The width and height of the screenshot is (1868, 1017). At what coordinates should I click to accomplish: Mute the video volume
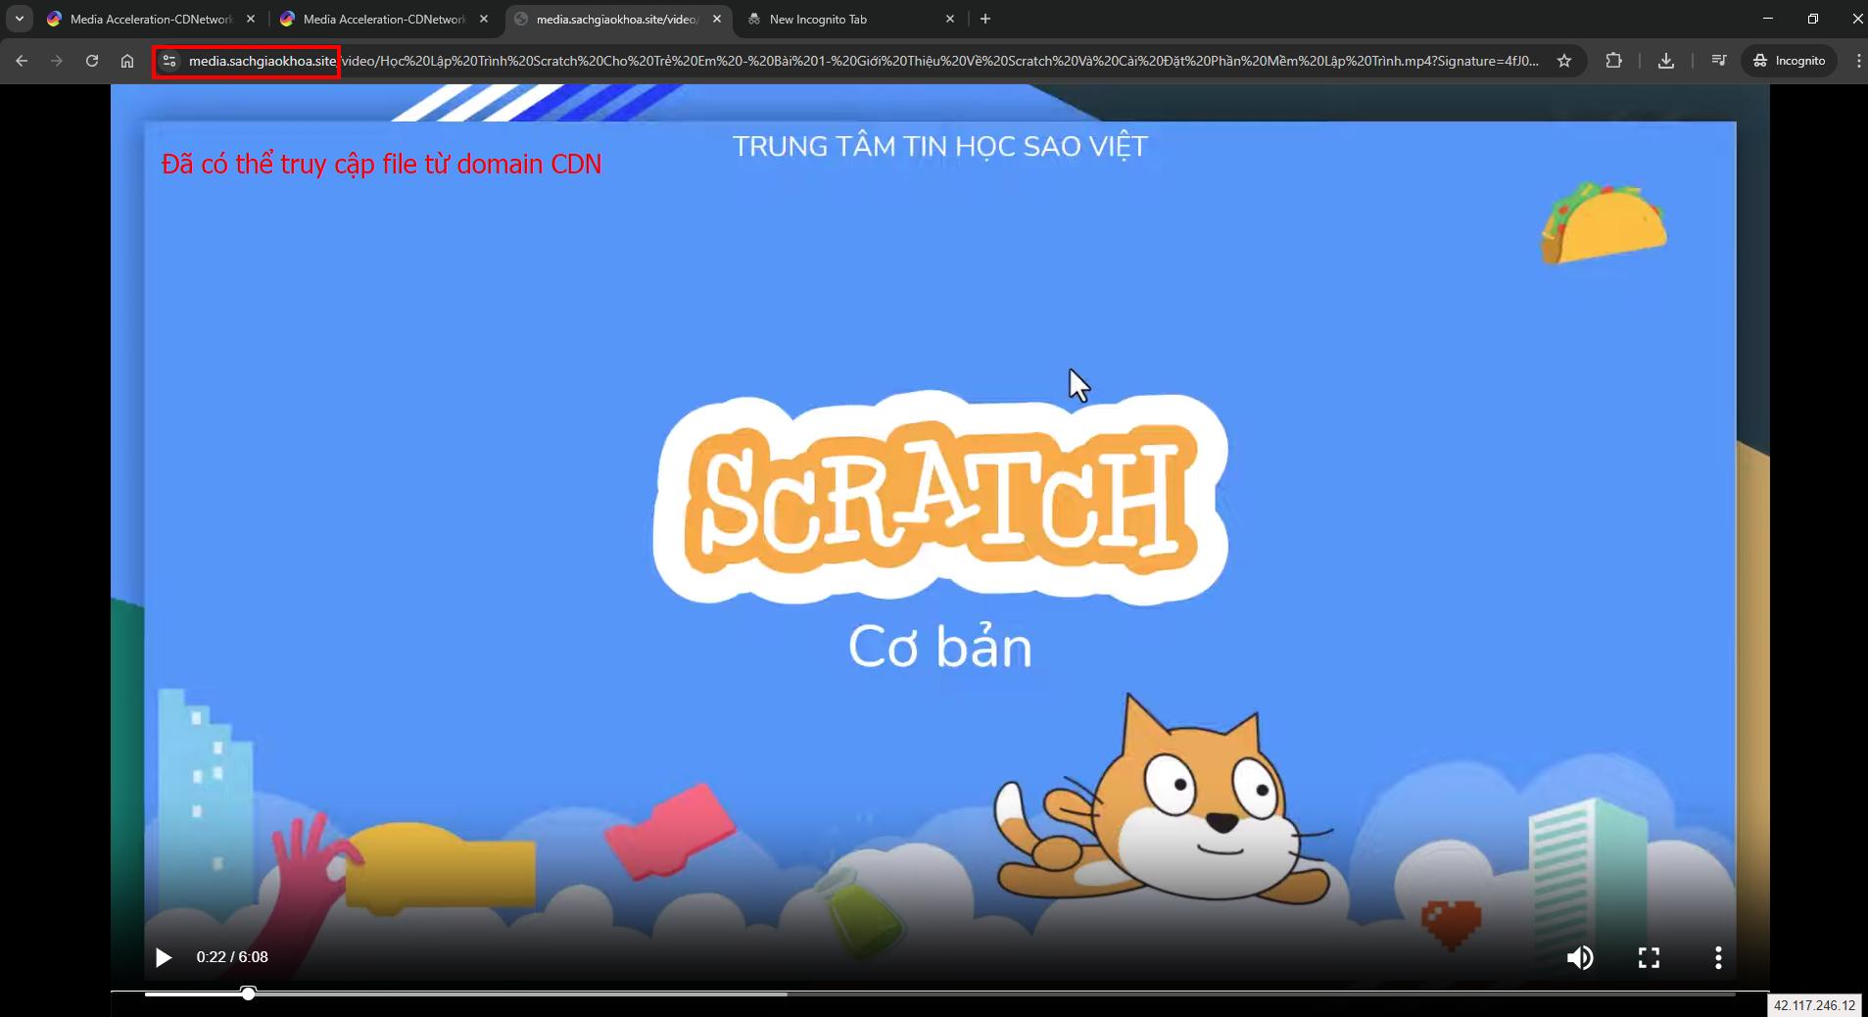click(x=1579, y=957)
